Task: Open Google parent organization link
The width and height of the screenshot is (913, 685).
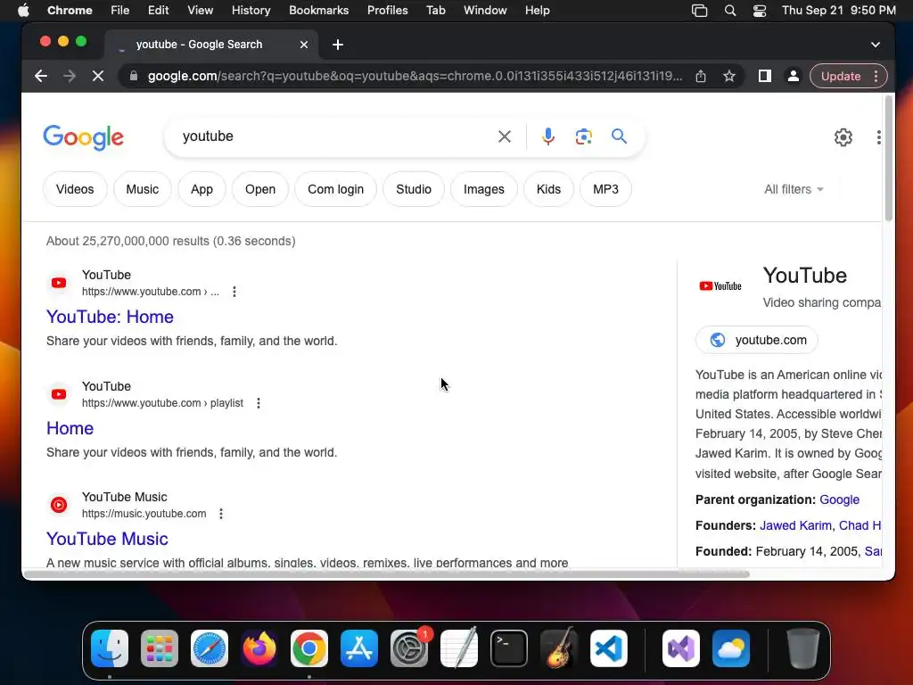Action: click(839, 499)
